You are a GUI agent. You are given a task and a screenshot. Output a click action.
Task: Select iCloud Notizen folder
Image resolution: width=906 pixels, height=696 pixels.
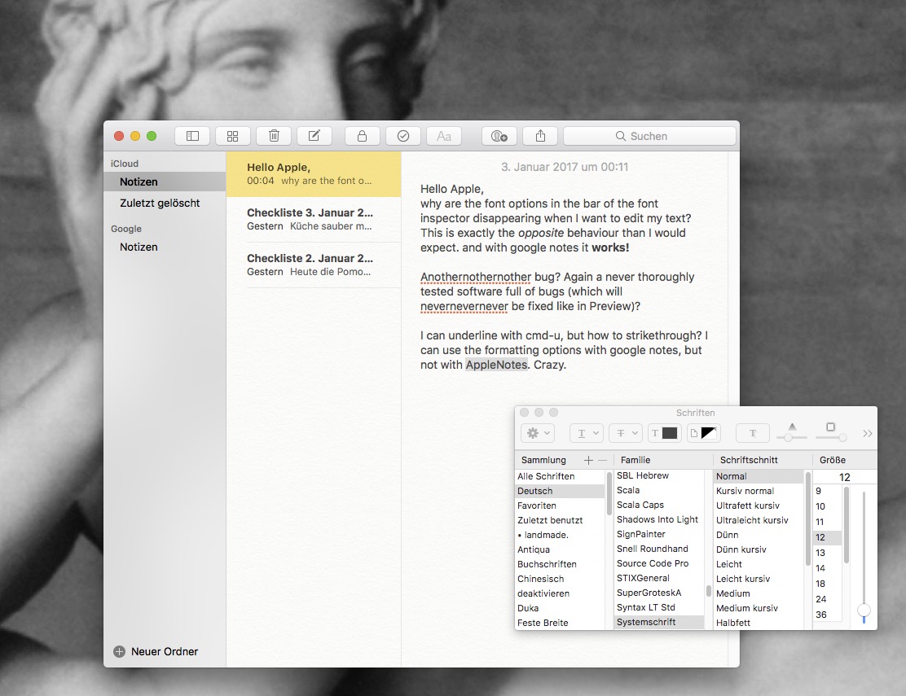165,182
